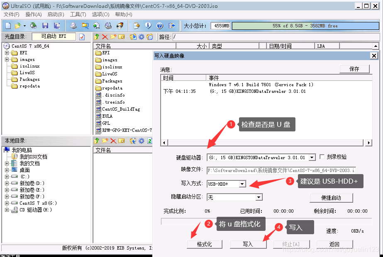The height and width of the screenshot is (257, 383).
Task: Click the 便捷启动 button
Action: (x=331, y=198)
